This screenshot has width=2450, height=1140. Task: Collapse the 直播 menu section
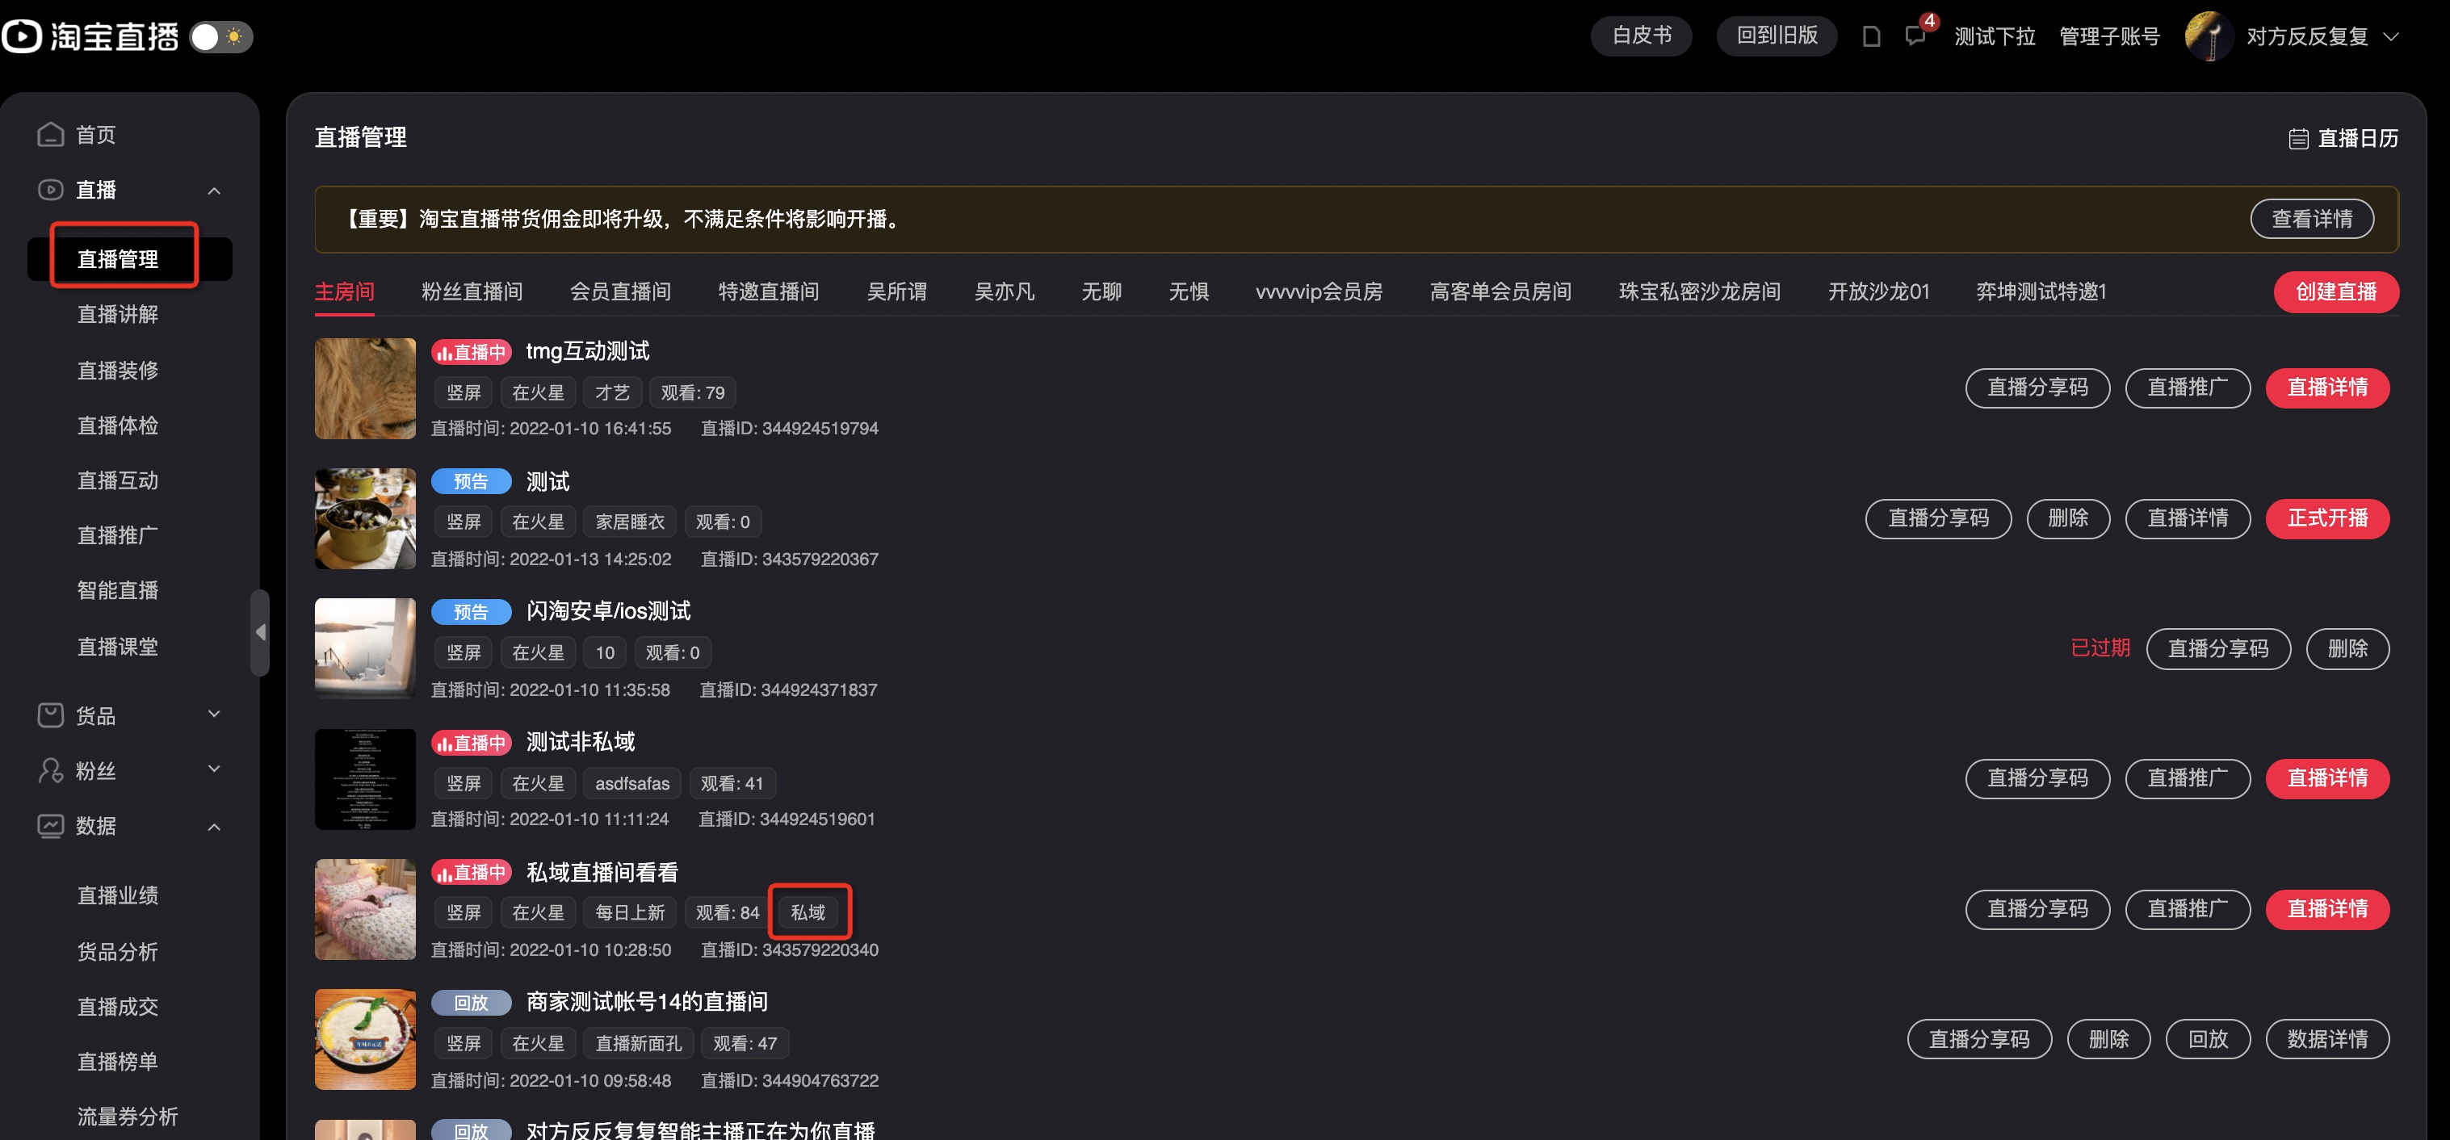(x=214, y=191)
